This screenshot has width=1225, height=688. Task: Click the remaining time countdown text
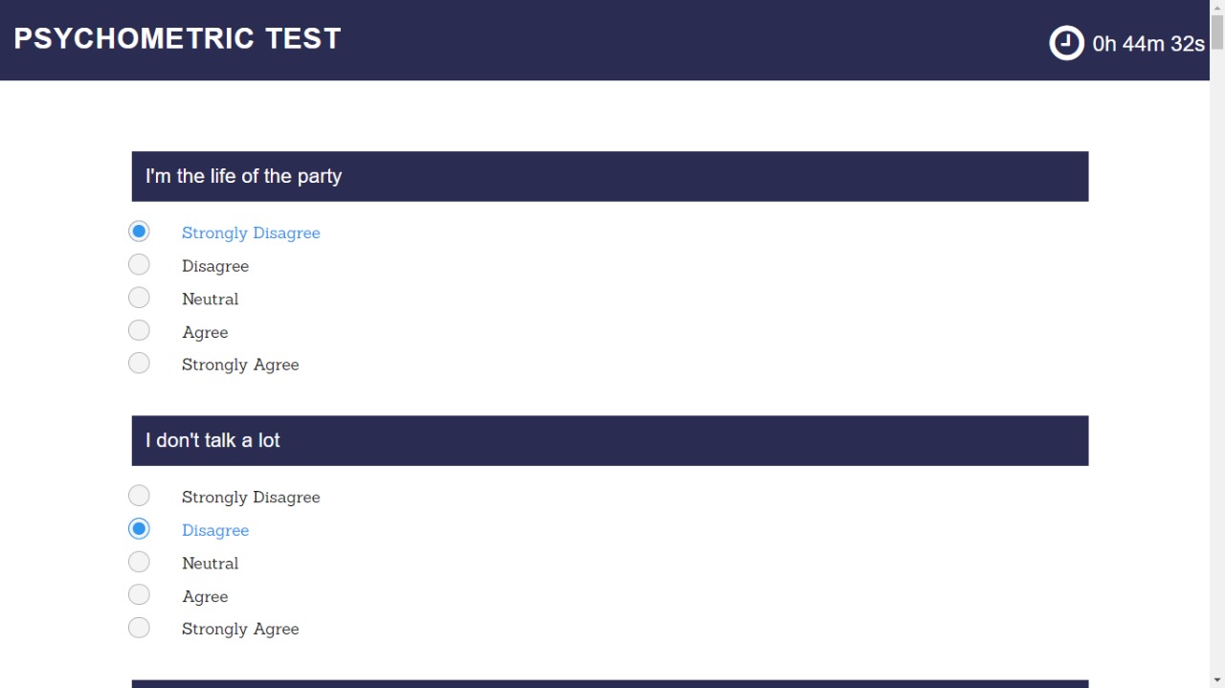pyautogui.click(x=1148, y=44)
